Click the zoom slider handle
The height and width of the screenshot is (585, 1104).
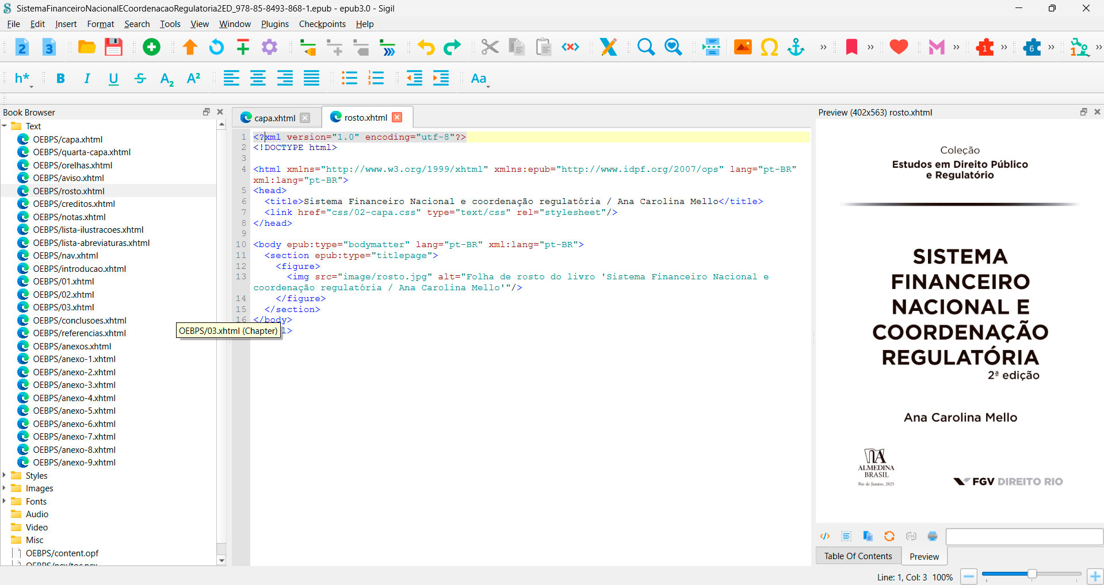(1032, 574)
